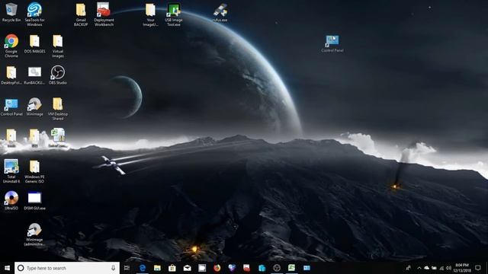Screen dimensions: 488x274
Task: Select USB Image Tool.exe icon
Action: point(174,14)
